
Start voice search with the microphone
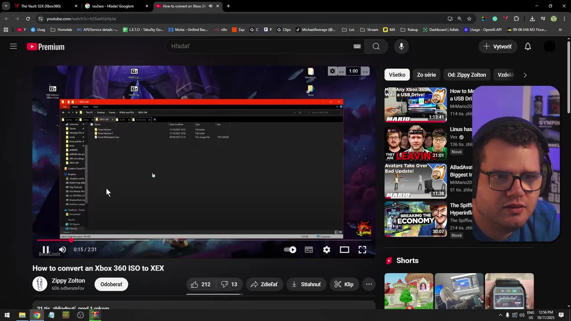point(401,46)
